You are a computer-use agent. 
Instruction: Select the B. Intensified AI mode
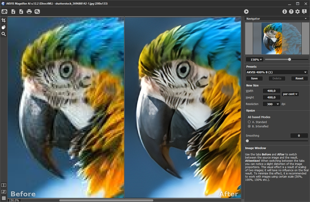(x=249, y=126)
